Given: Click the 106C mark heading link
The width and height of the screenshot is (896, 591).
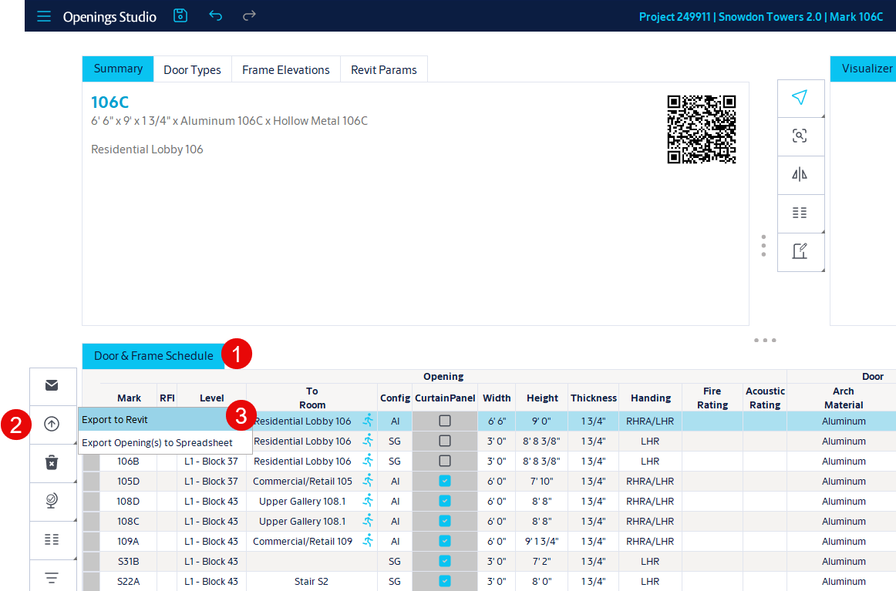Looking at the screenshot, I should 109,102.
